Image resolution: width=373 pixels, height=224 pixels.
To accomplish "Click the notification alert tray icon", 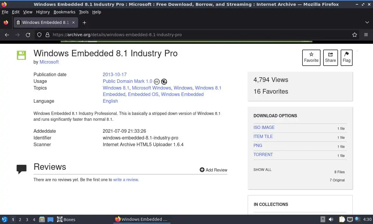I will coord(357,219).
